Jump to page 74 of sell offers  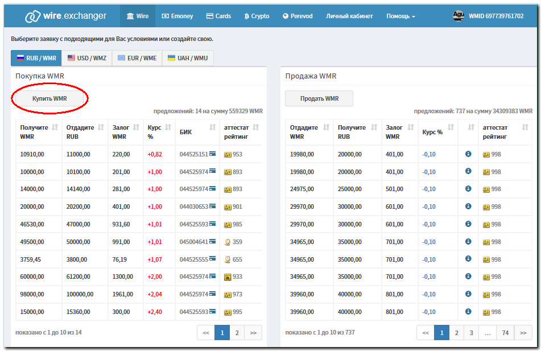(505, 333)
